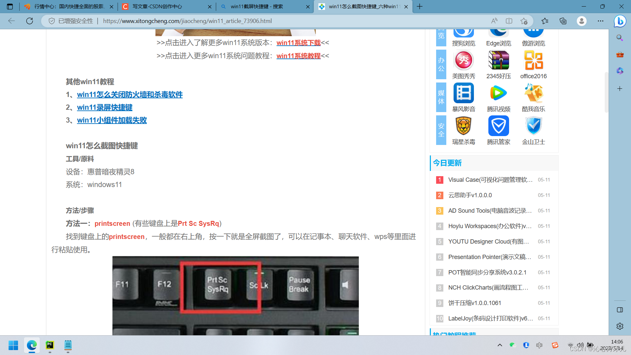The height and width of the screenshot is (355, 631).
Task: Click the 腾讯管家 shield icon
Action: pyautogui.click(x=498, y=126)
